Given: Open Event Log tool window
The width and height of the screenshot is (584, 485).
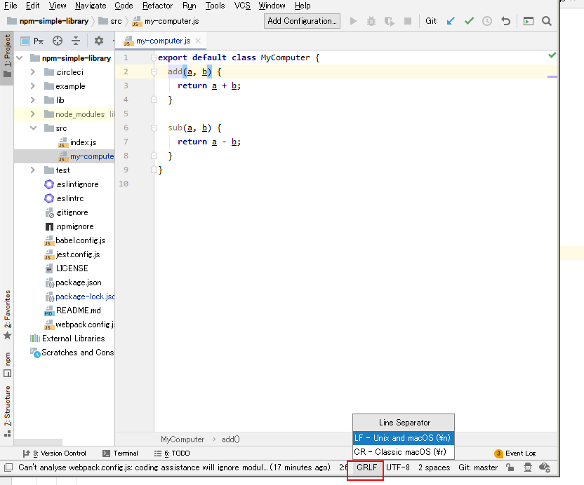Looking at the screenshot, I should tap(515, 453).
